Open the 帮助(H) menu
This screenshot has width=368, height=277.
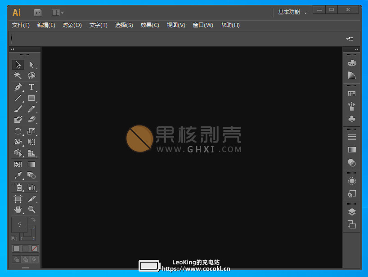click(x=230, y=25)
